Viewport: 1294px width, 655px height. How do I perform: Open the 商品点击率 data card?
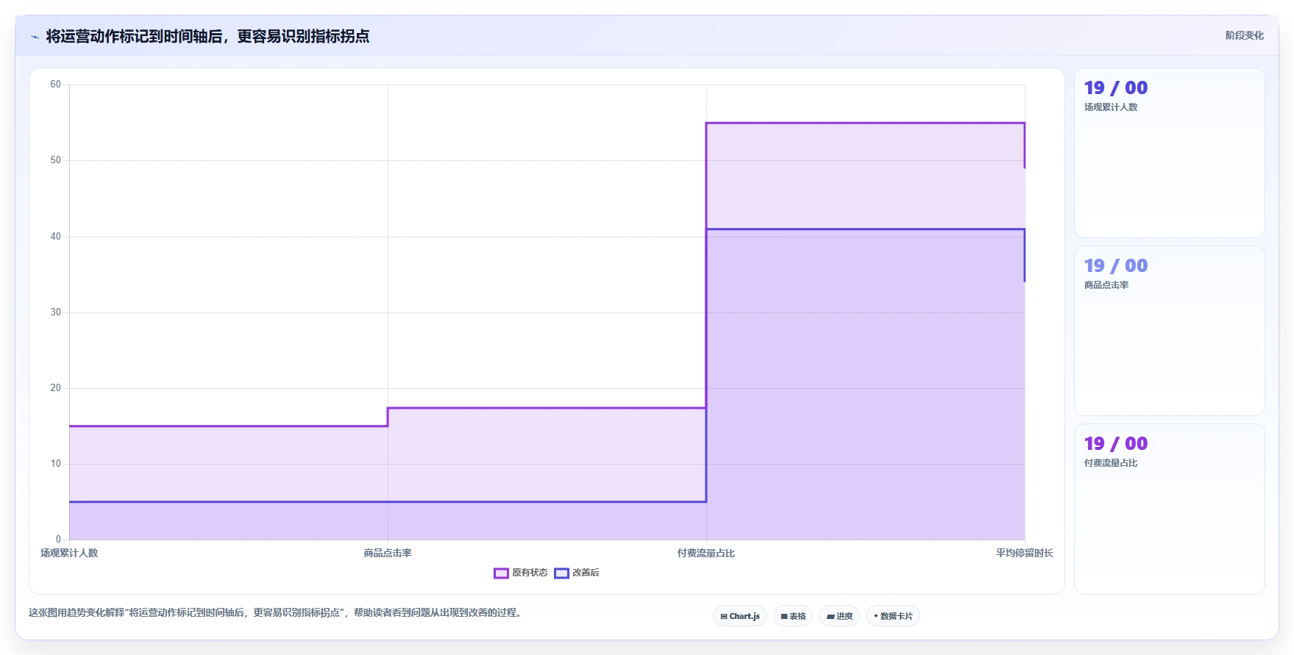click(x=1169, y=331)
